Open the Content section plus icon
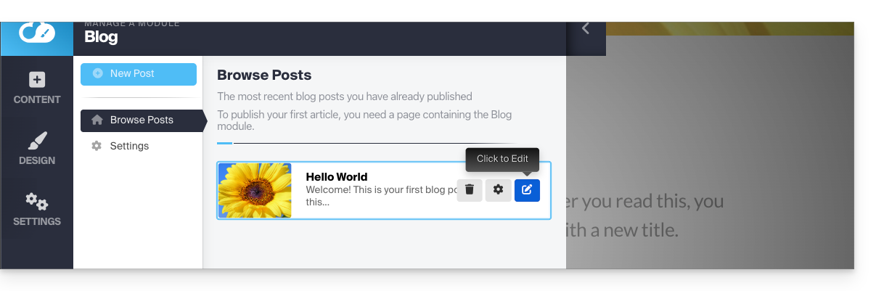This screenshot has width=876, height=291. tap(37, 80)
